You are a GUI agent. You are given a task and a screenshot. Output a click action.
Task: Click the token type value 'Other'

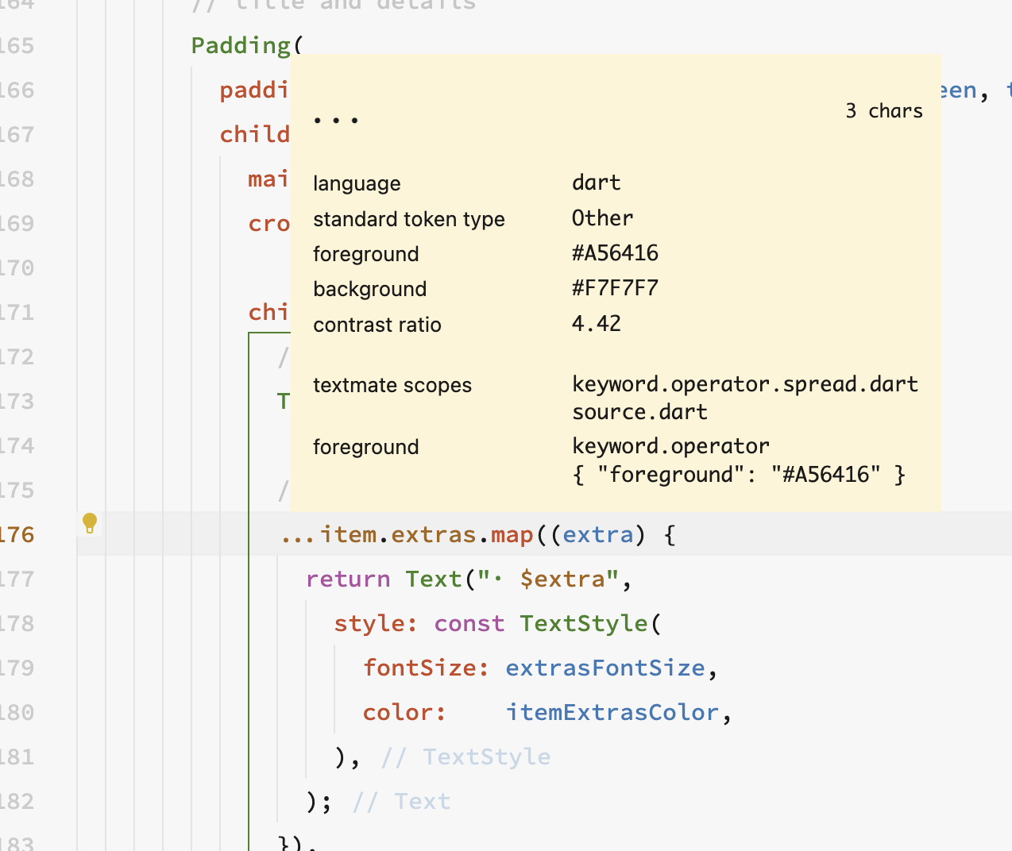602,218
